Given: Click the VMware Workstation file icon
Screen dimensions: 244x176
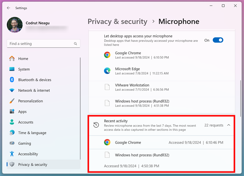Looking at the screenshot, I should [107, 87].
